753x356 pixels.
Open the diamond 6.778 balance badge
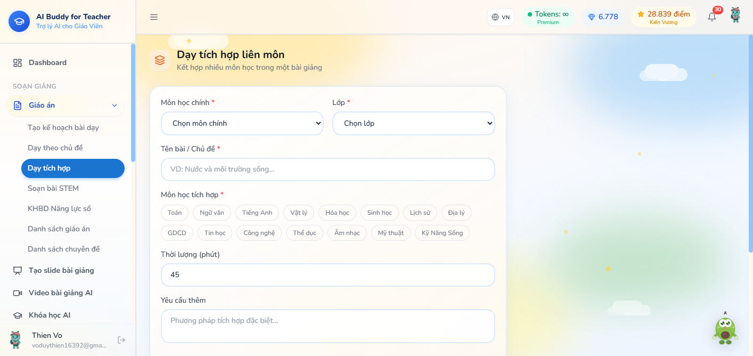click(603, 17)
